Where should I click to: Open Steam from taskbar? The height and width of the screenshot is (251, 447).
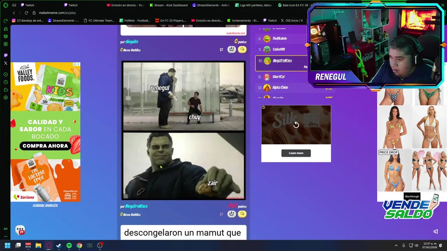click(x=59, y=245)
